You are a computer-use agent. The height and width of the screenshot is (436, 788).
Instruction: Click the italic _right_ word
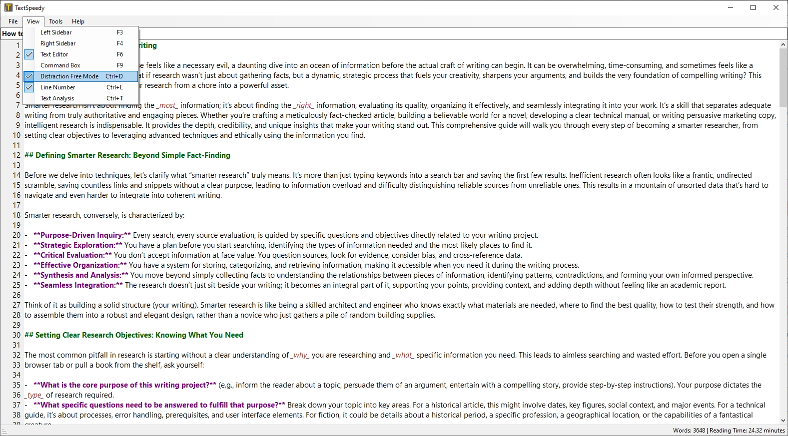[x=304, y=105]
